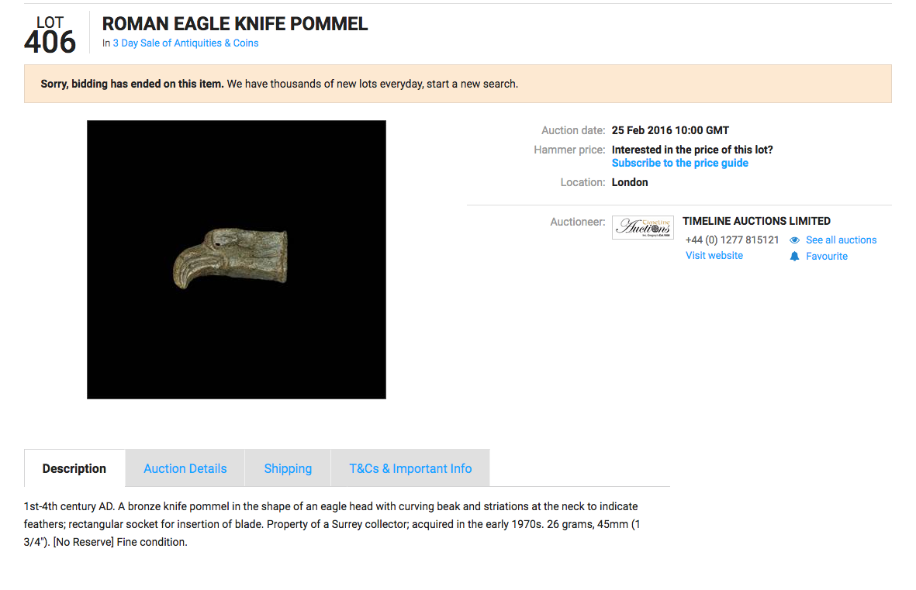The height and width of the screenshot is (590, 916).
Task: Click Subscribe to the price guide link
Action: coord(680,163)
